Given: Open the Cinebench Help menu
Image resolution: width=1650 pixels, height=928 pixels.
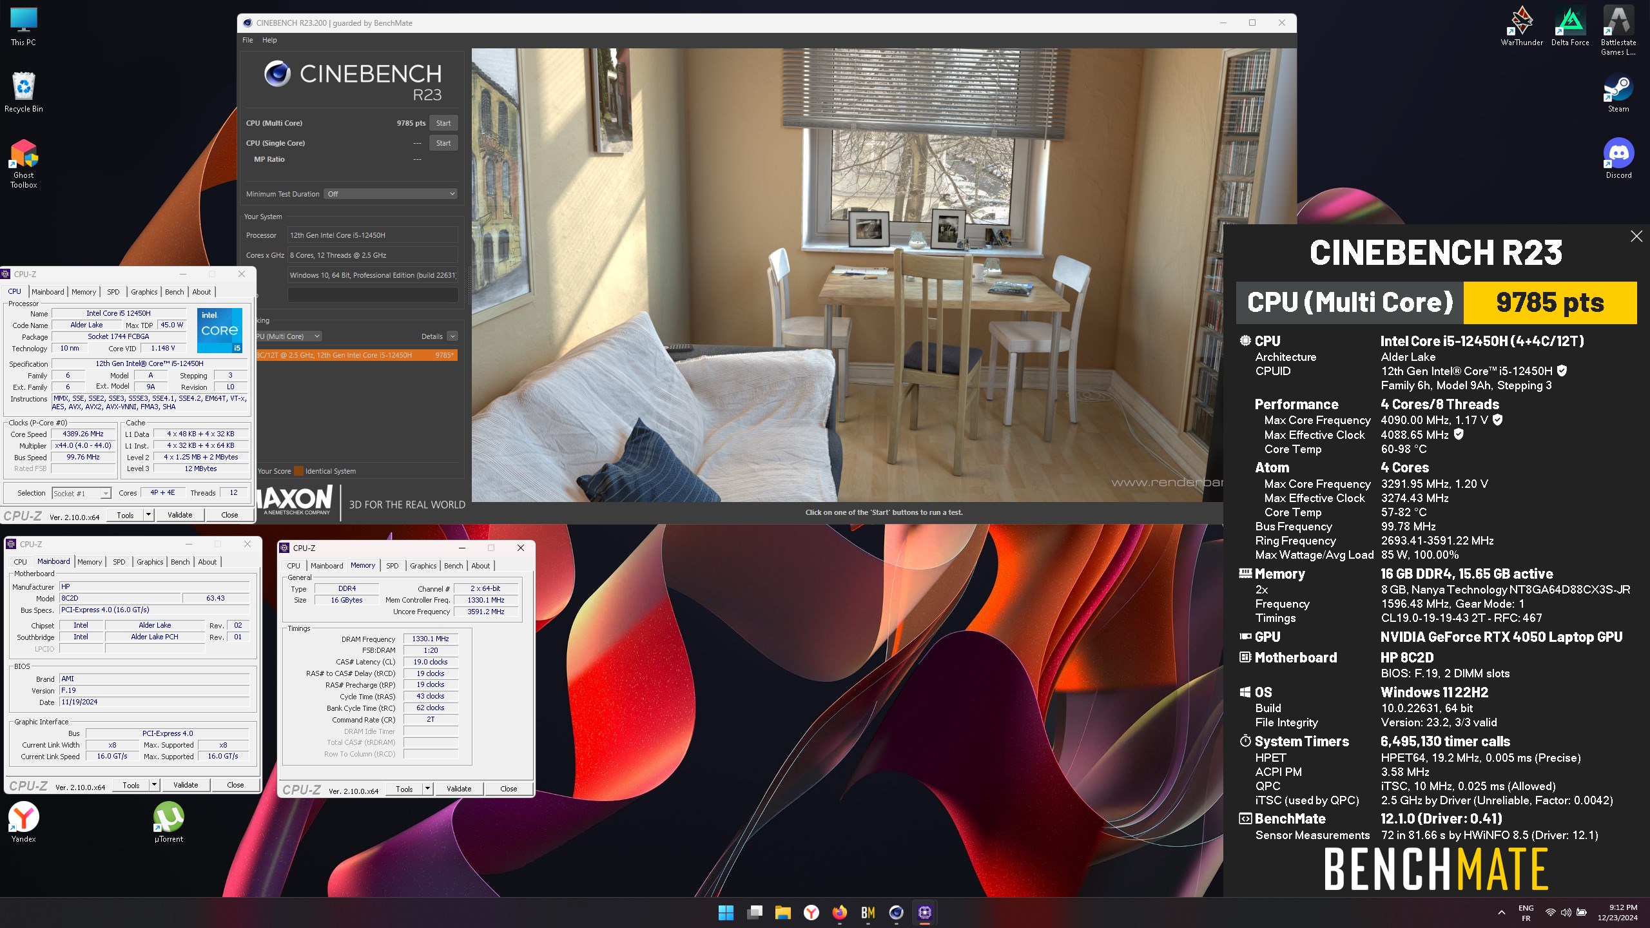Looking at the screenshot, I should point(269,40).
